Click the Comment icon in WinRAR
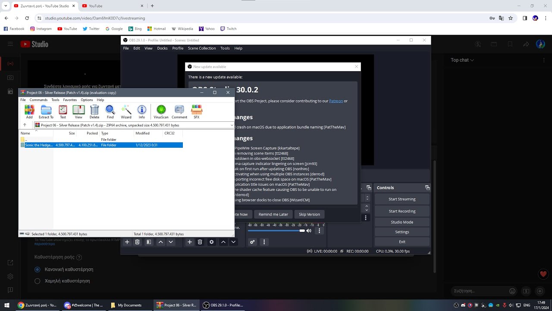 click(x=179, y=111)
